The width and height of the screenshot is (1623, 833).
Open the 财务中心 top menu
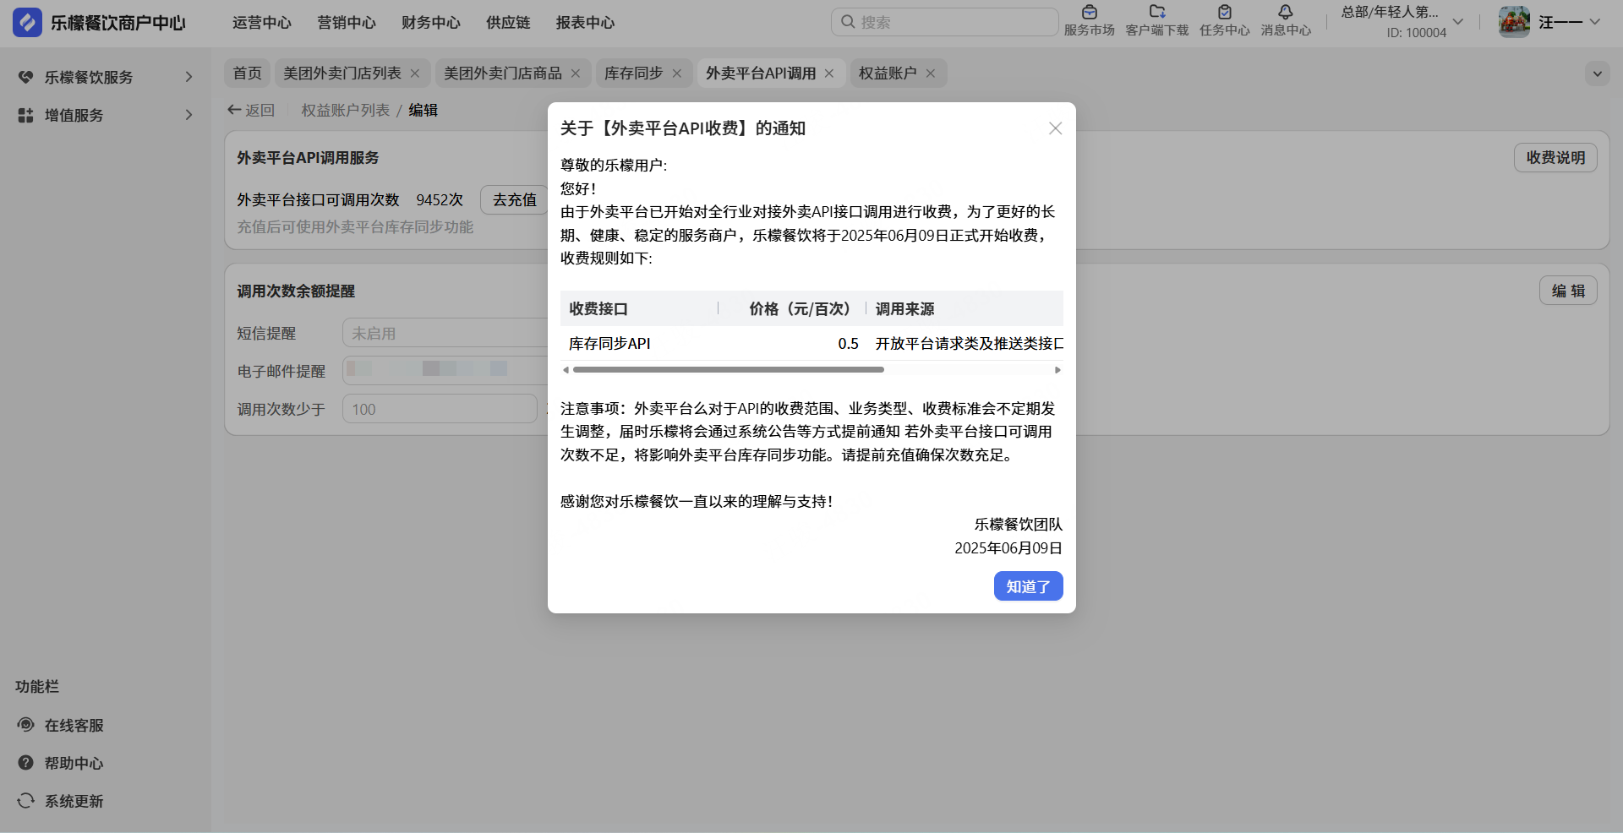[x=430, y=23]
